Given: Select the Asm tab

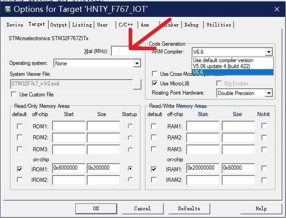Looking at the screenshot, I should click(x=145, y=25).
